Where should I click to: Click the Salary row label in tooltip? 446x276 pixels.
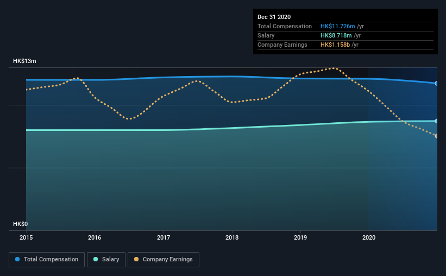click(266, 35)
